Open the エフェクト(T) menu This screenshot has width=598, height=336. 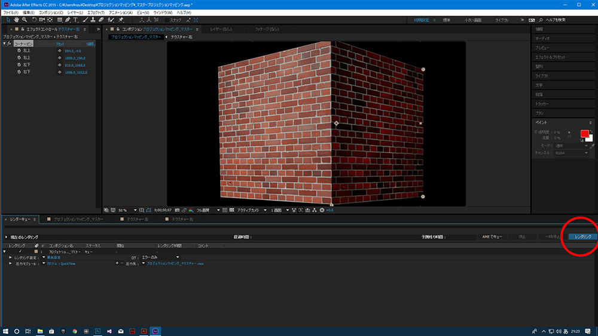coord(95,12)
